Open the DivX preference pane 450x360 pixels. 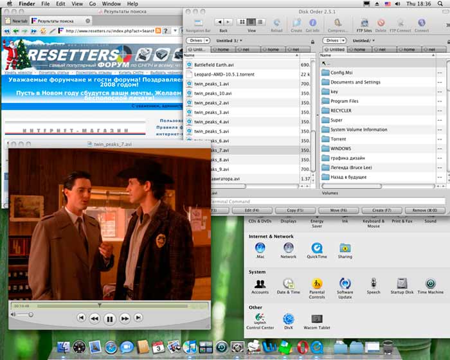tap(289, 321)
